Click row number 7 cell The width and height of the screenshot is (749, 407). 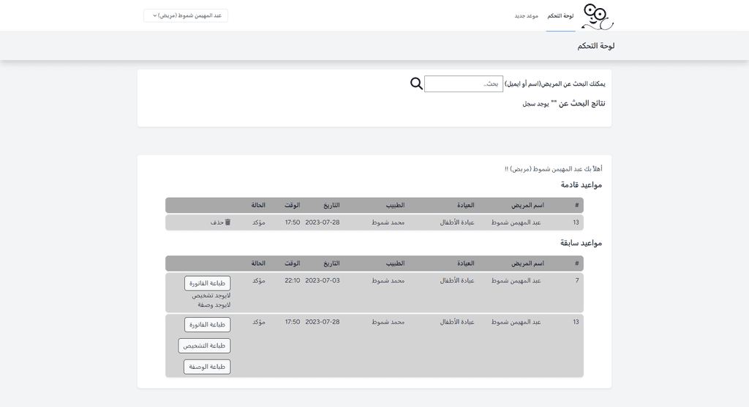(577, 280)
